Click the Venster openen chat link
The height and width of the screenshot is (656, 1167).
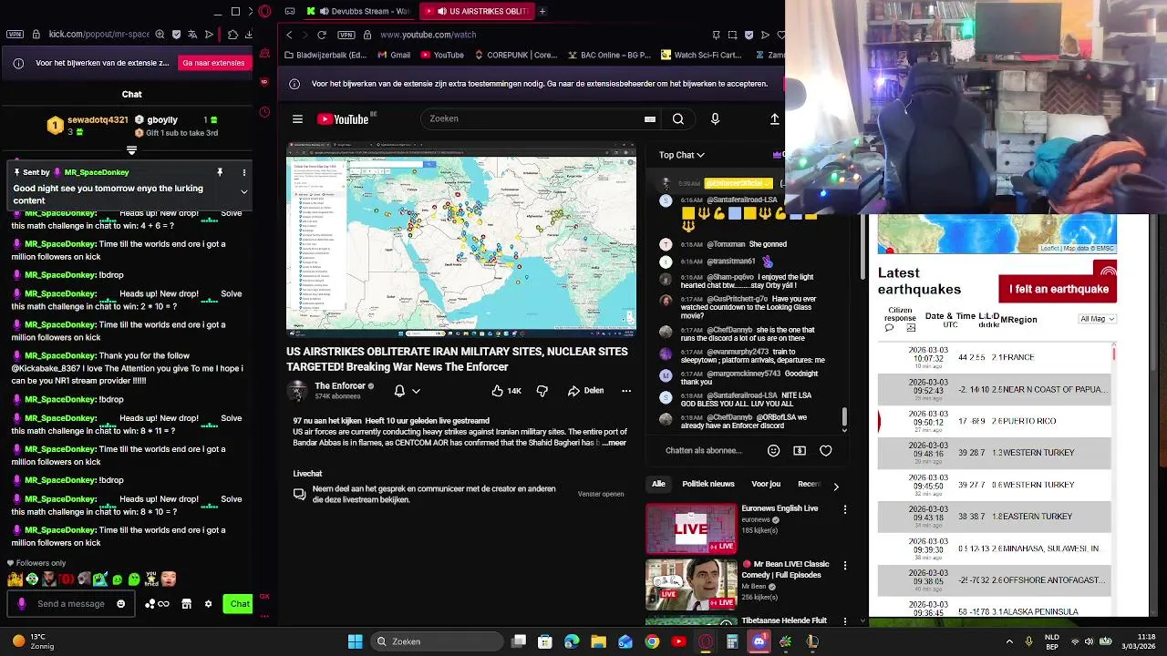pyautogui.click(x=601, y=494)
